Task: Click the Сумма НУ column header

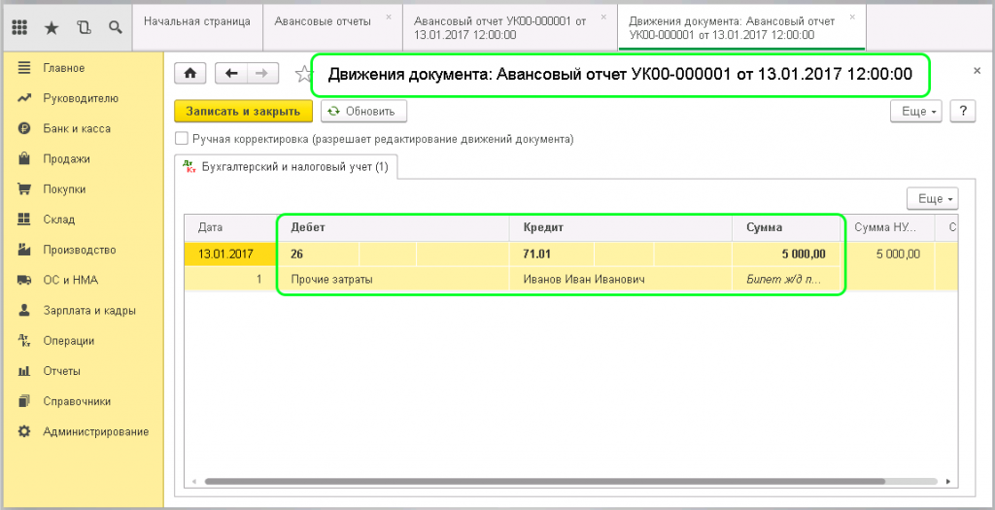Action: pyautogui.click(x=888, y=227)
